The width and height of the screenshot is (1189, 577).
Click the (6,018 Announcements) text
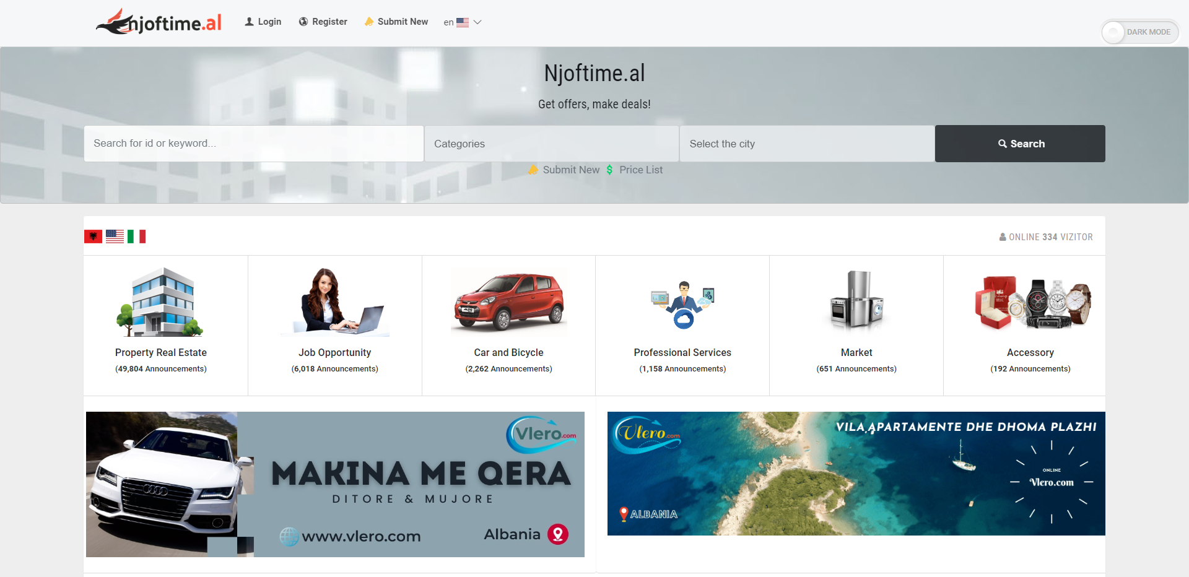click(335, 369)
